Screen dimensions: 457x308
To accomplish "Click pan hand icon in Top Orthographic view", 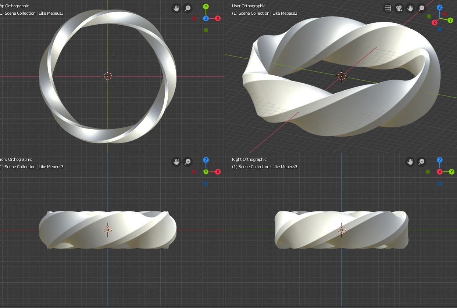I will tap(176, 8).
